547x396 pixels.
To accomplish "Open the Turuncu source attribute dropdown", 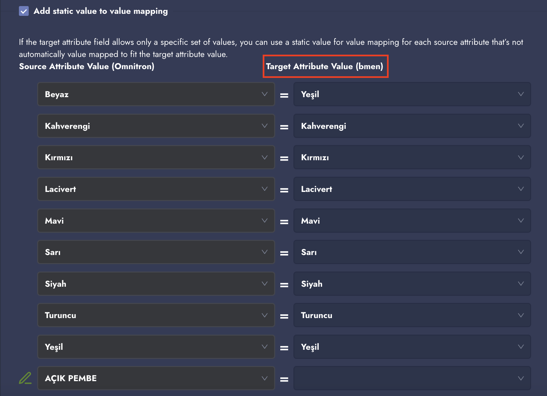I will pyautogui.click(x=156, y=315).
